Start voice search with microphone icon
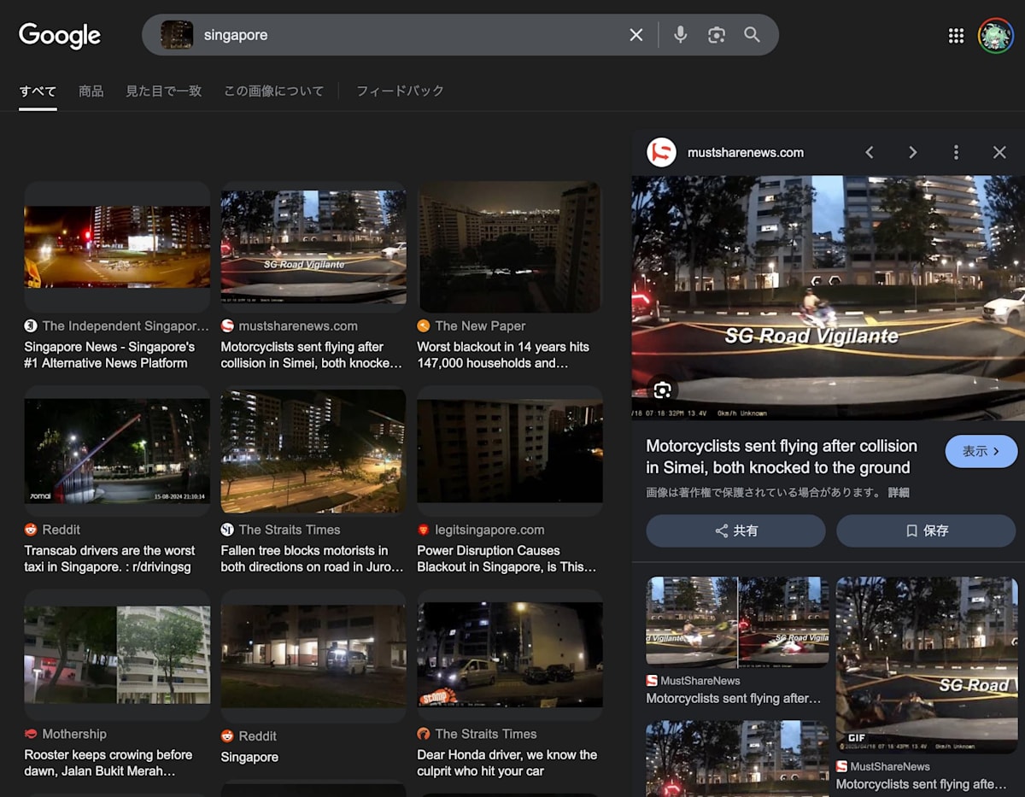This screenshot has width=1025, height=797. (681, 35)
